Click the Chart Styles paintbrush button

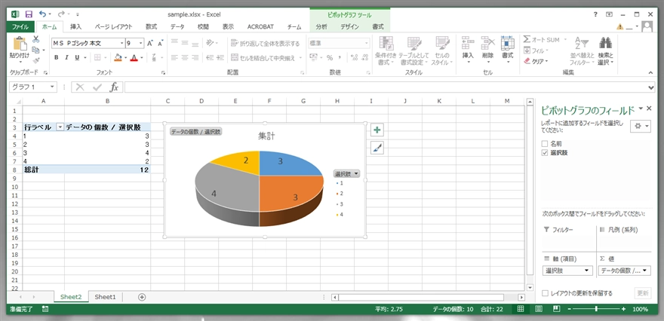(x=377, y=148)
